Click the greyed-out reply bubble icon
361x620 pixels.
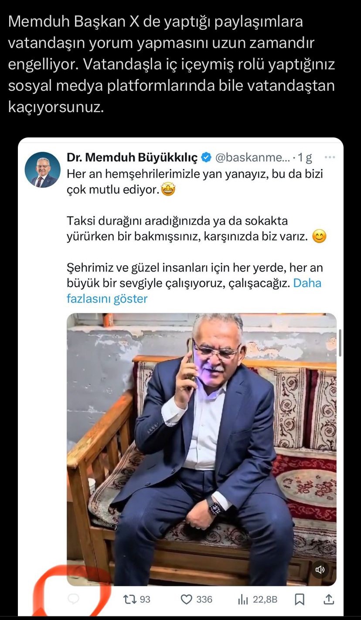point(74,599)
